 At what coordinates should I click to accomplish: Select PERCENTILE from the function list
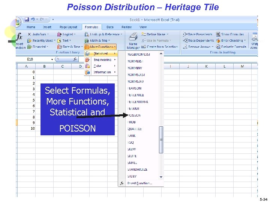(x=136, y=95)
